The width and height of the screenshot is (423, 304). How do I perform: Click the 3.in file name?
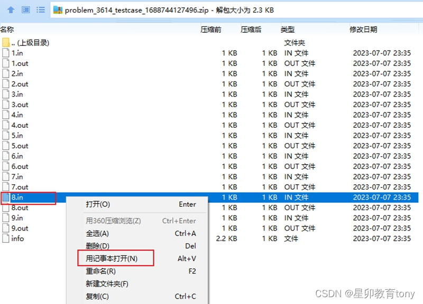(x=17, y=94)
